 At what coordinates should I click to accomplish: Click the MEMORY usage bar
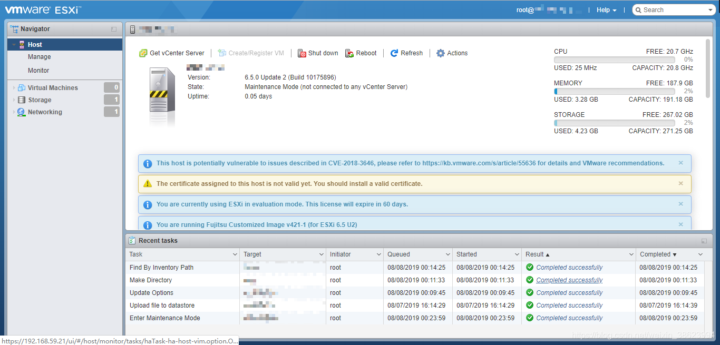coord(615,92)
